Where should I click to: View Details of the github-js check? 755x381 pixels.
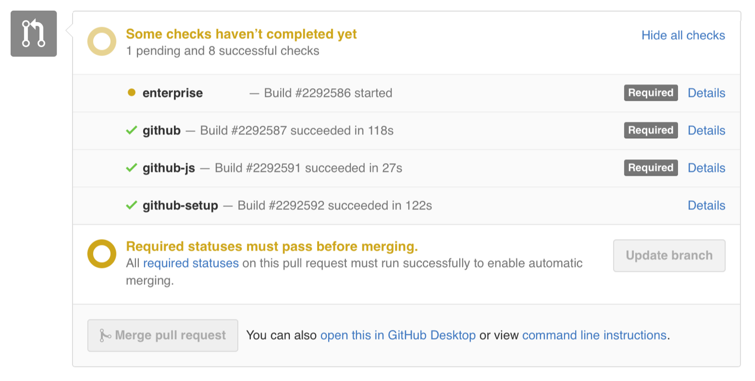tap(706, 168)
